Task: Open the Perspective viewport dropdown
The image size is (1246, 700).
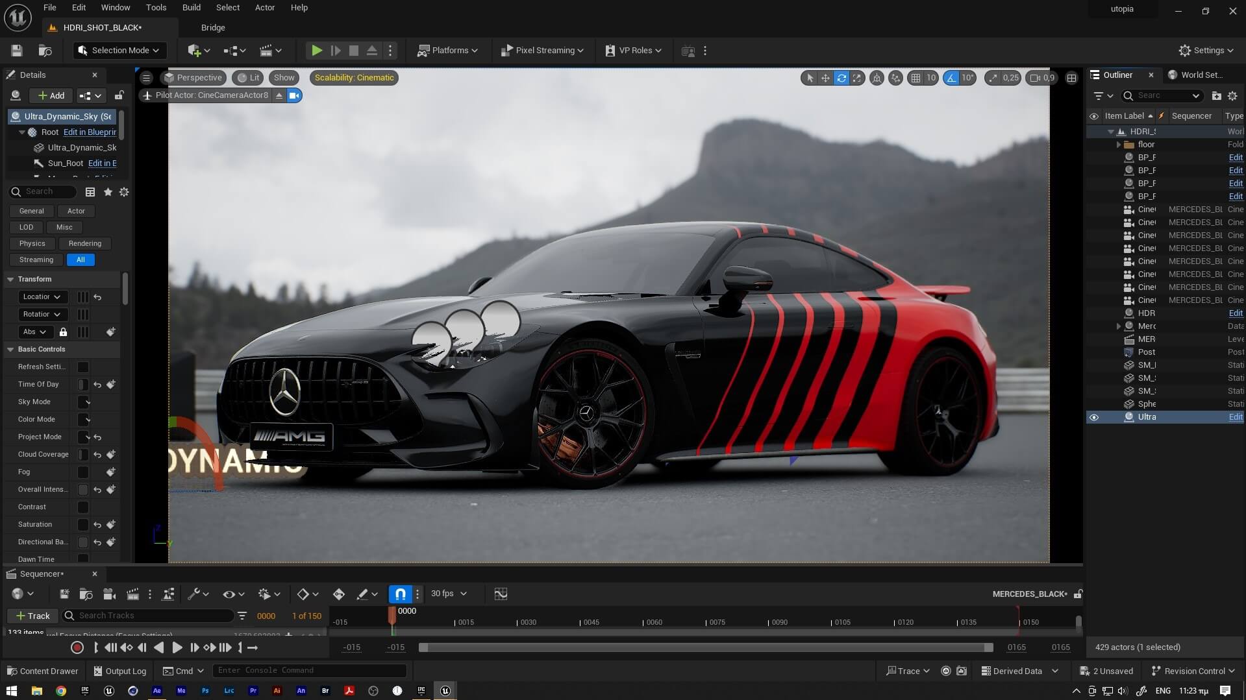Action: pyautogui.click(x=193, y=77)
